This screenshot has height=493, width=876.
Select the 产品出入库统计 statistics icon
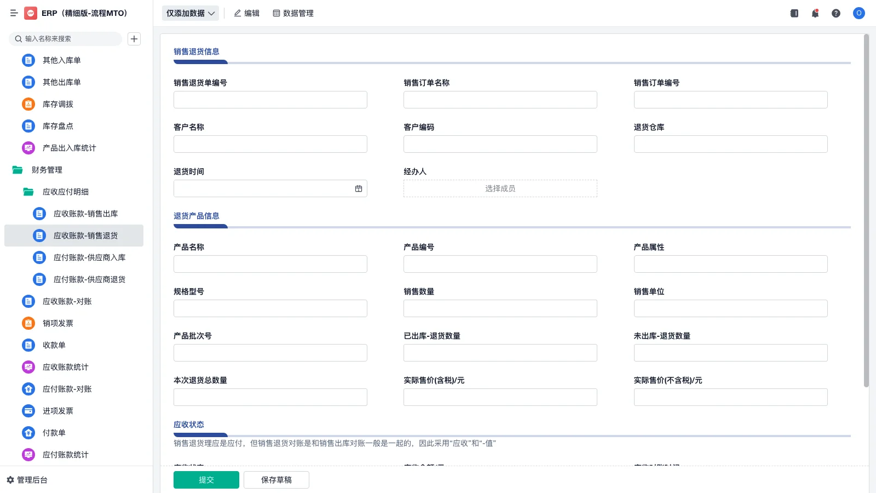tap(28, 148)
